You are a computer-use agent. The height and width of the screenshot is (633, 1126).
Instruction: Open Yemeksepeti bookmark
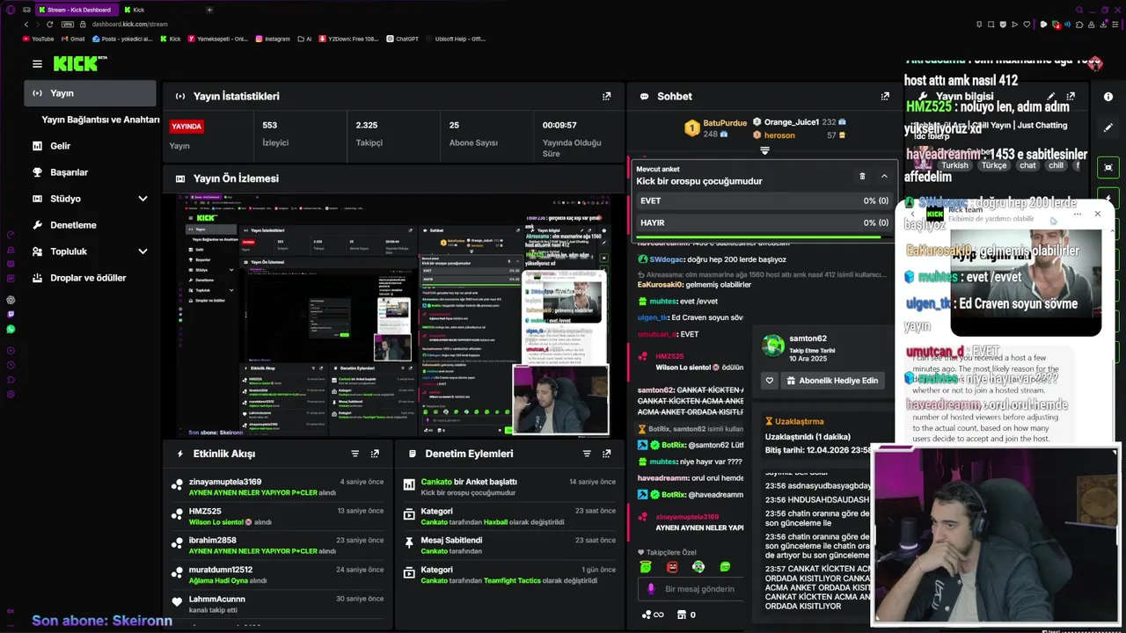pyautogui.click(x=217, y=39)
